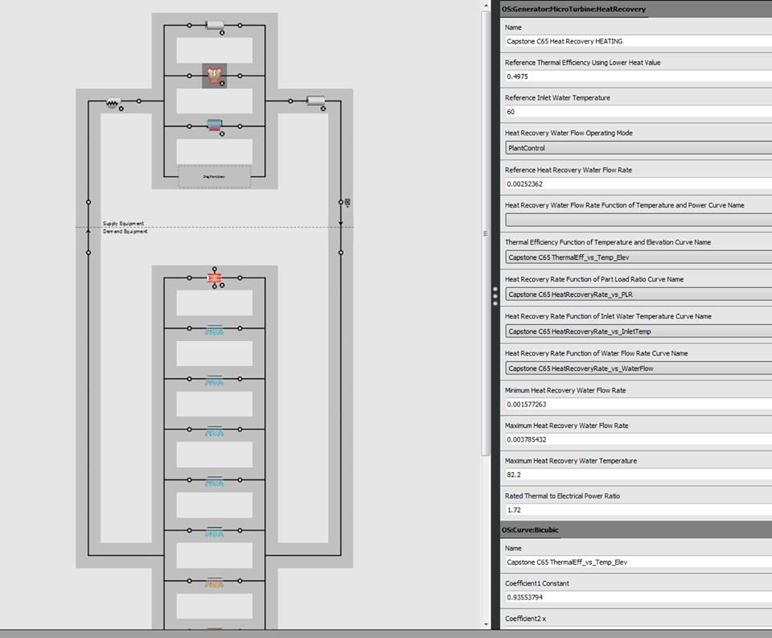The image size is (772, 638).
Task: Select the supply outlet node next to the setpoint manager
Action: 341,202
